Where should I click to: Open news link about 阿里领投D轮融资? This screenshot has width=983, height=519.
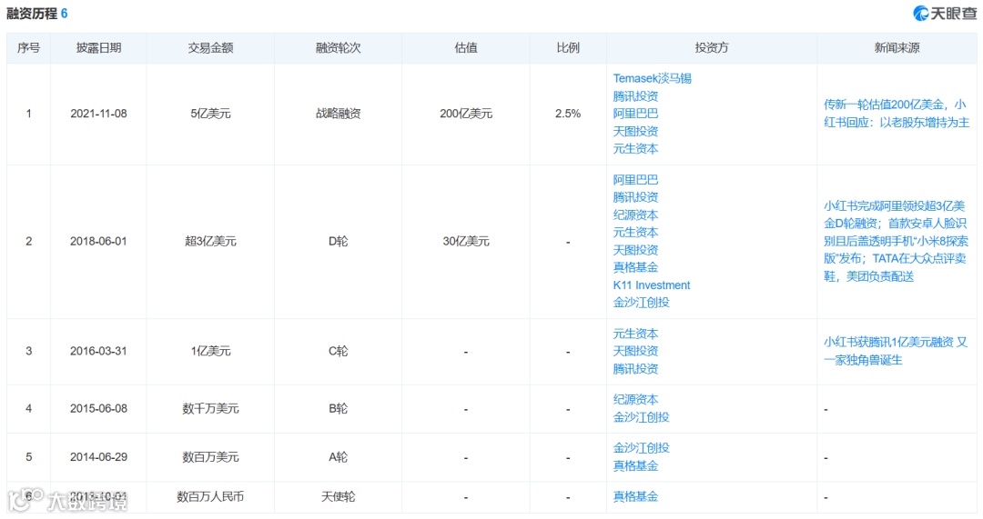(897, 241)
